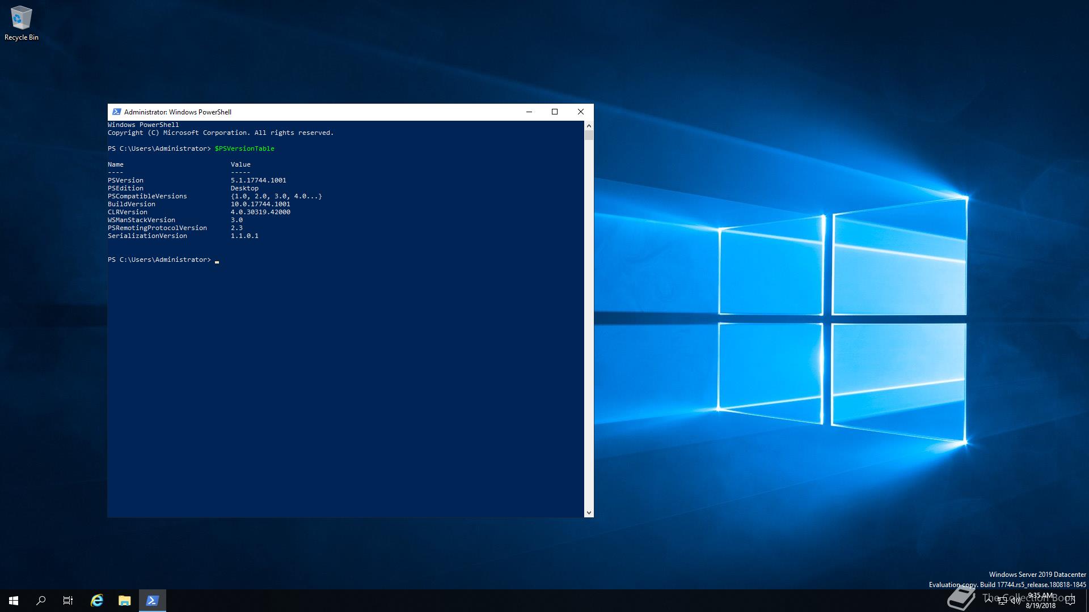The width and height of the screenshot is (1089, 612).
Task: Maximize the PowerShell window
Action: (555, 112)
